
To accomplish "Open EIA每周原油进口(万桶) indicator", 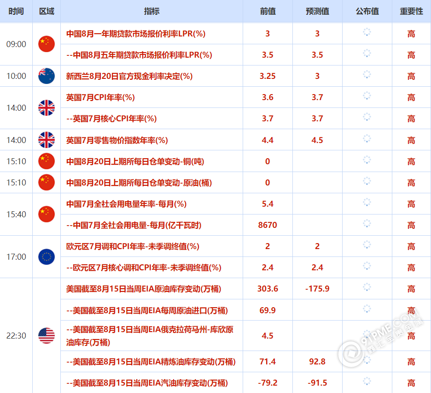I will pyautogui.click(x=147, y=310).
